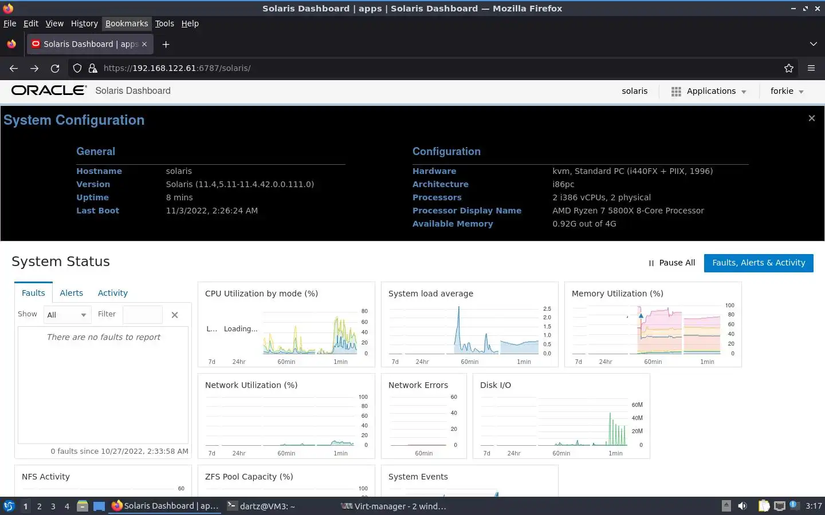Switch to workspace 2

[39, 506]
